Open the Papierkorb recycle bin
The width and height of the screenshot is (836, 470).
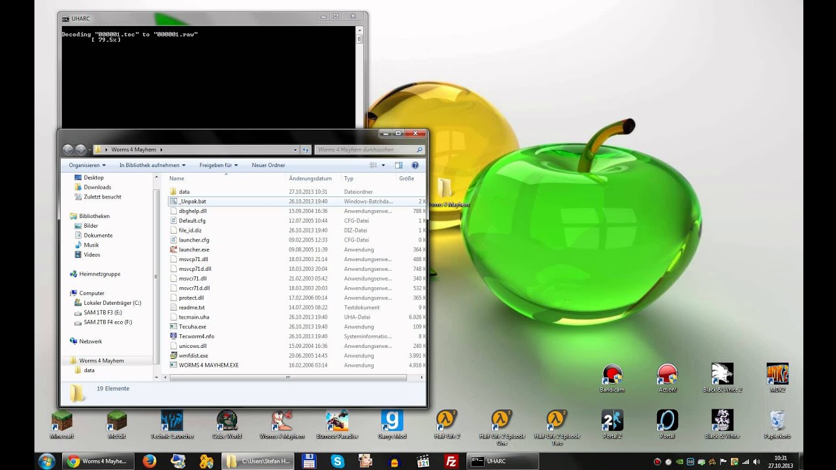tap(777, 425)
